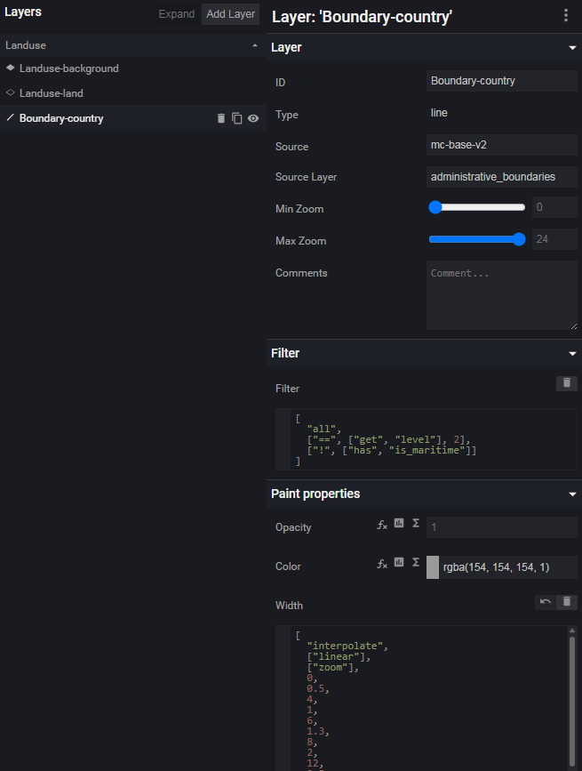Image resolution: width=582 pixels, height=771 pixels.
Task: Delete the Width expression using the trash icon
Action: (x=566, y=602)
